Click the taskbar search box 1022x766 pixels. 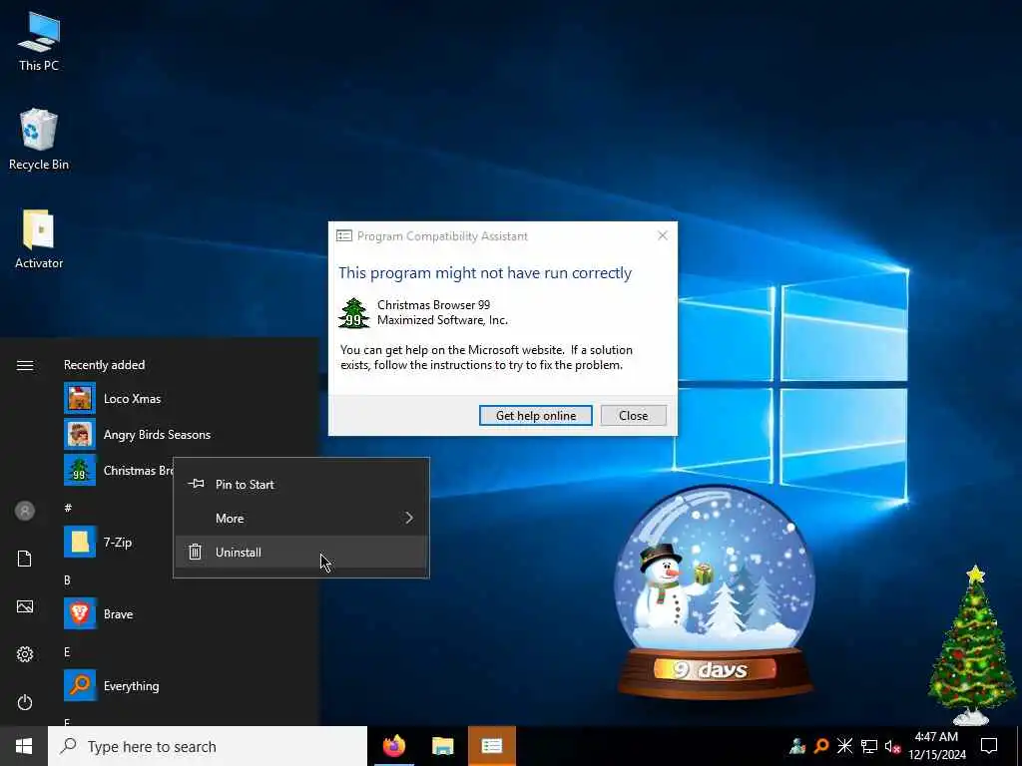pyautogui.click(x=208, y=746)
